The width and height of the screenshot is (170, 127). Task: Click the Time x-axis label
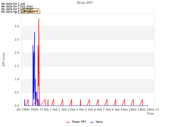click(x=150, y=114)
